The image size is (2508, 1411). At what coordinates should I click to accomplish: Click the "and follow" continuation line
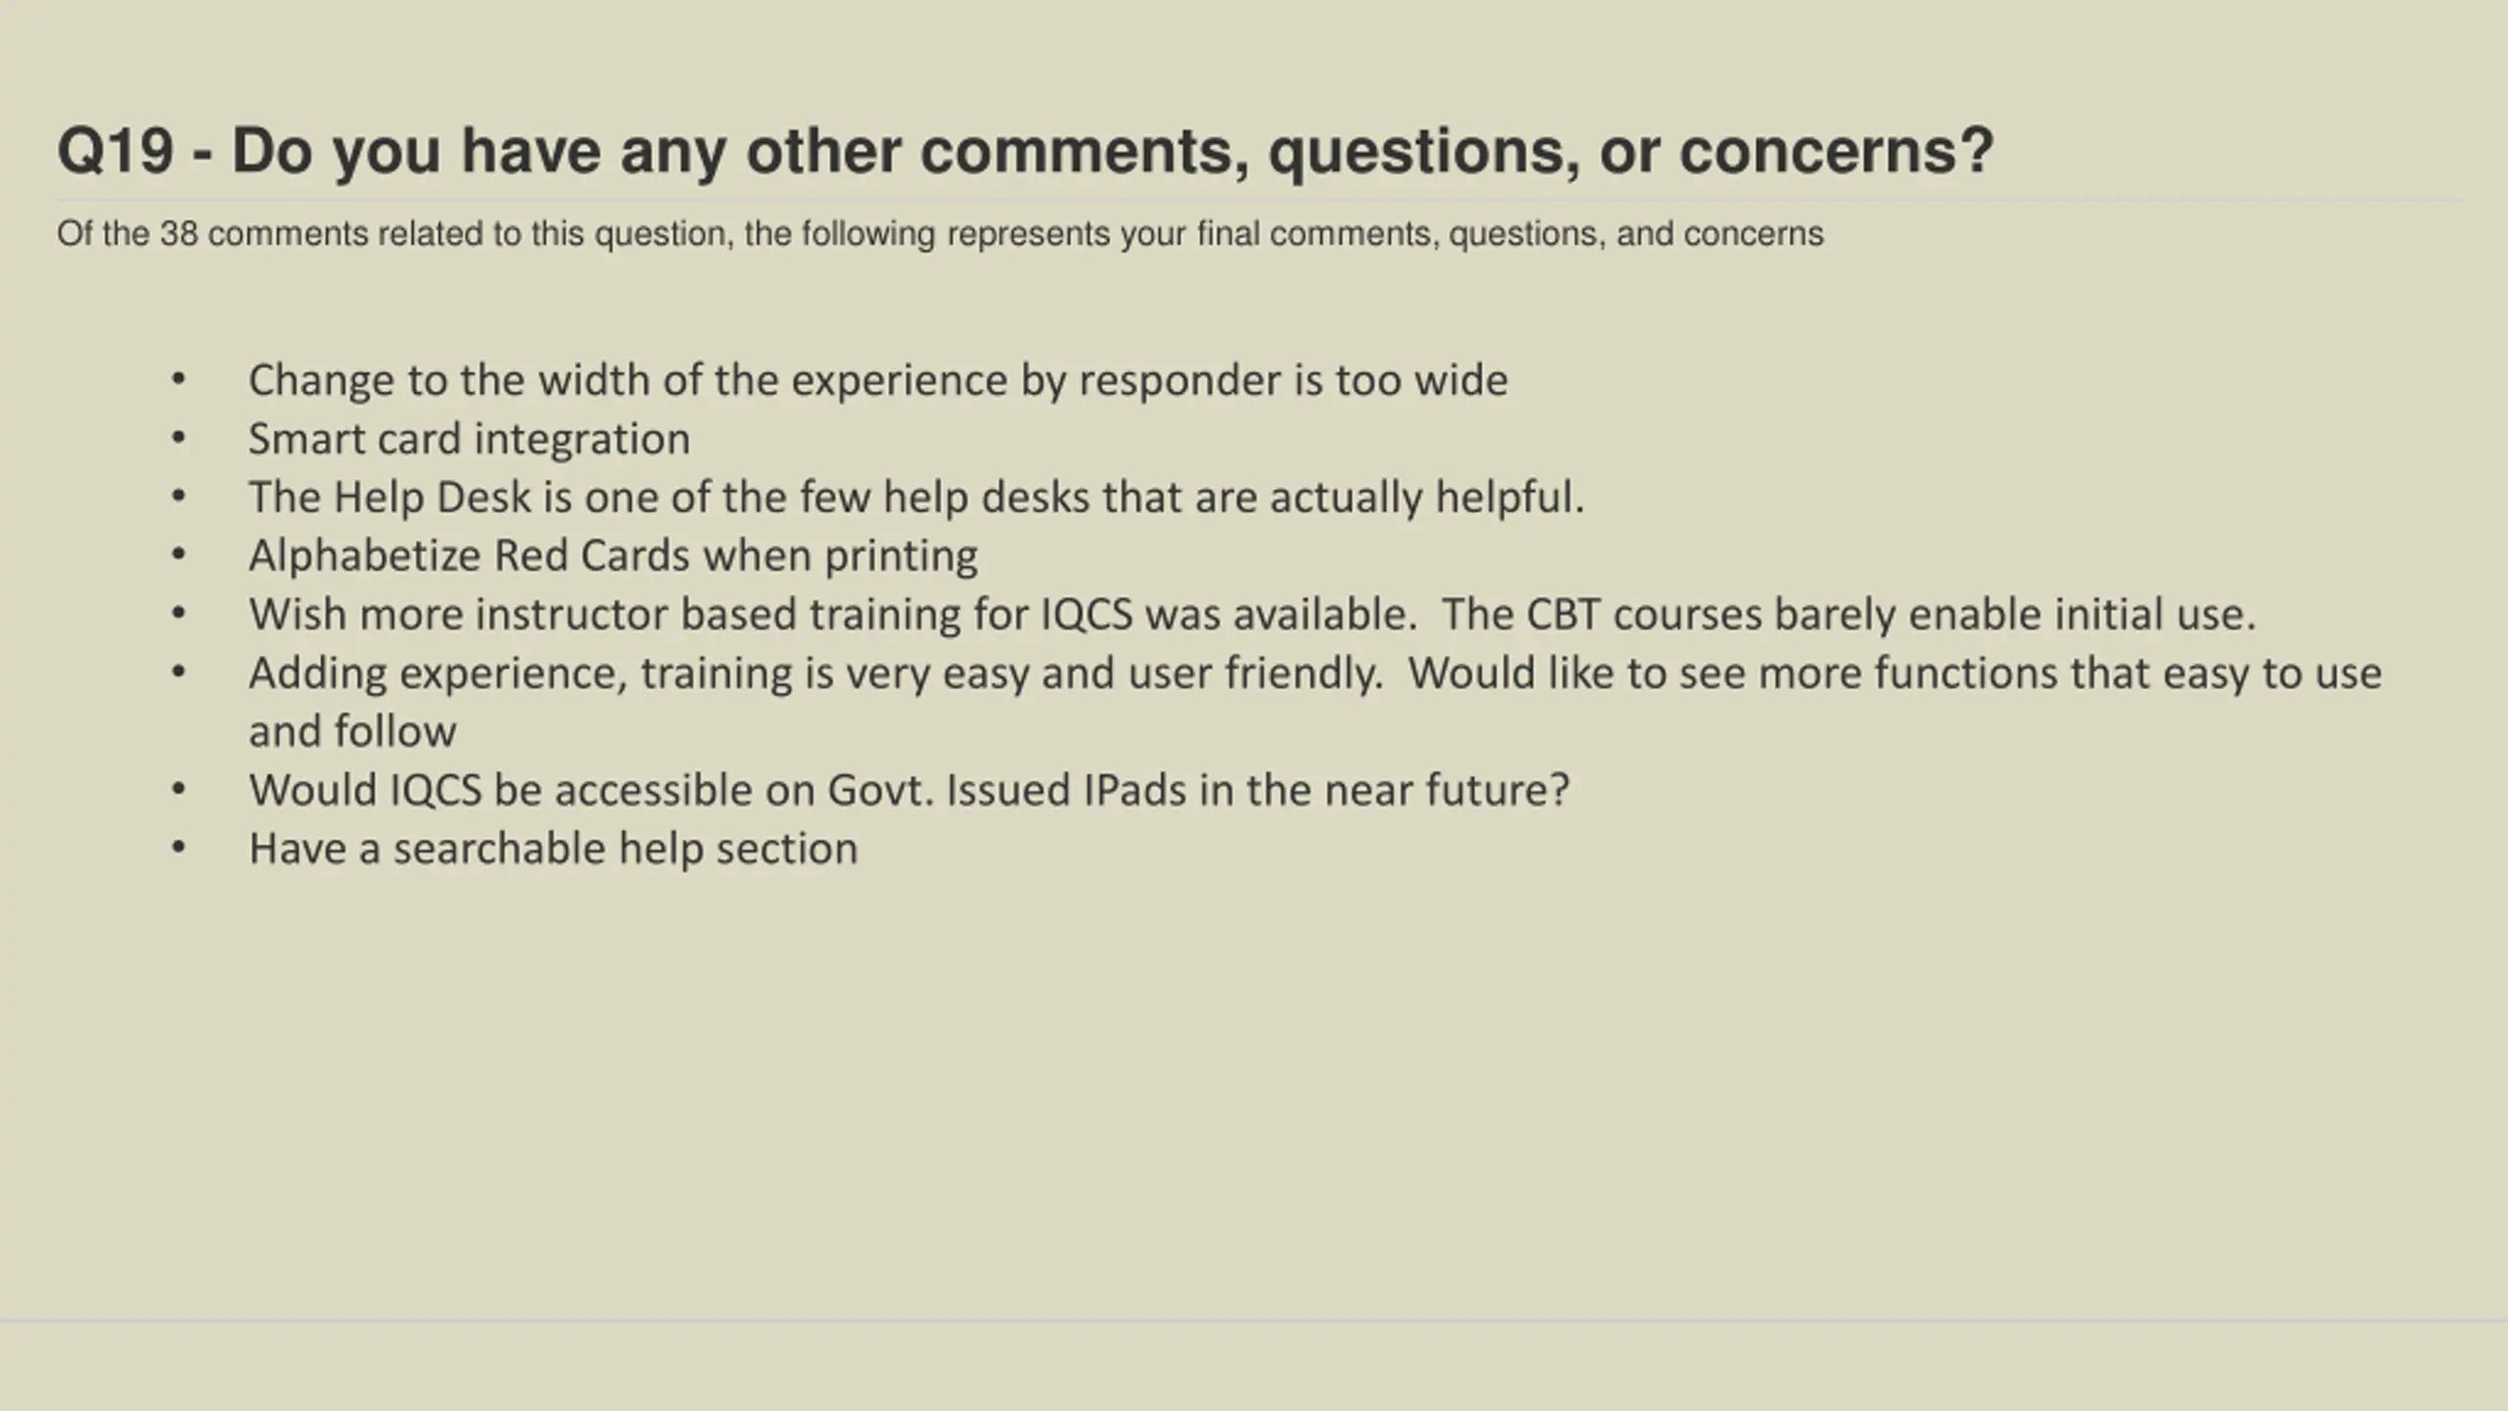(353, 732)
